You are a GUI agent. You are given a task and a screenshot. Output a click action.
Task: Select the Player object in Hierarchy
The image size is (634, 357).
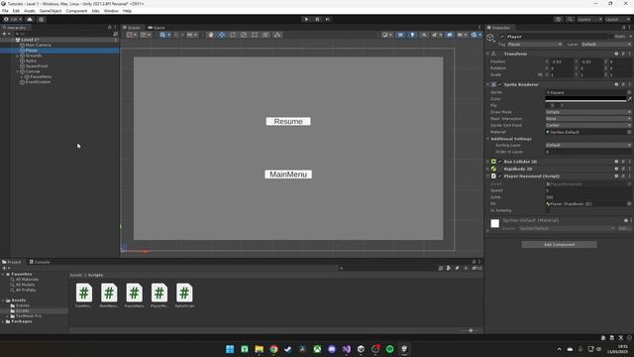pyautogui.click(x=32, y=51)
